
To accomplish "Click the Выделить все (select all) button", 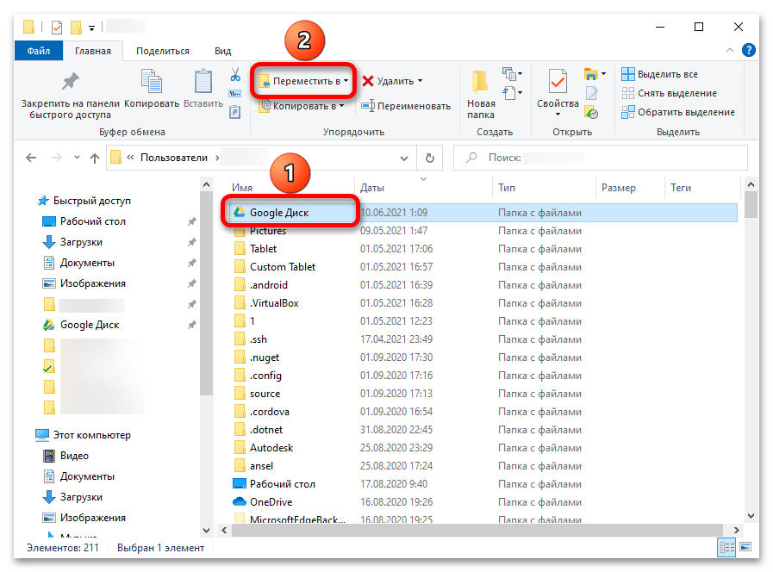I will pos(659,74).
